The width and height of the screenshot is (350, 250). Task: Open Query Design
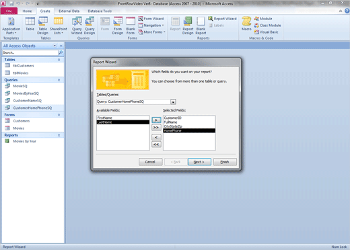coord(90,26)
